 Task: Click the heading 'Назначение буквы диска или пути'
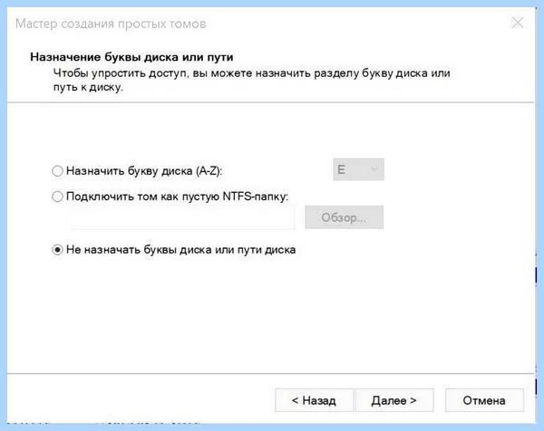[131, 57]
